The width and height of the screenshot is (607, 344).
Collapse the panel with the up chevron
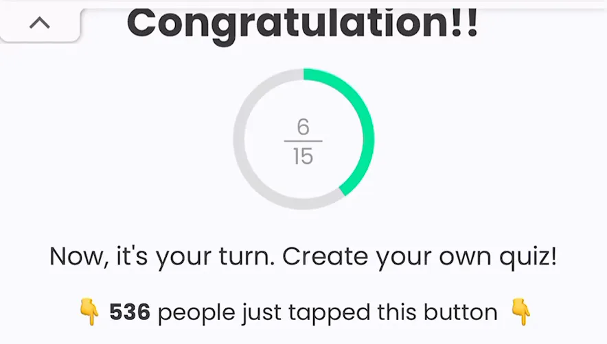pos(40,23)
